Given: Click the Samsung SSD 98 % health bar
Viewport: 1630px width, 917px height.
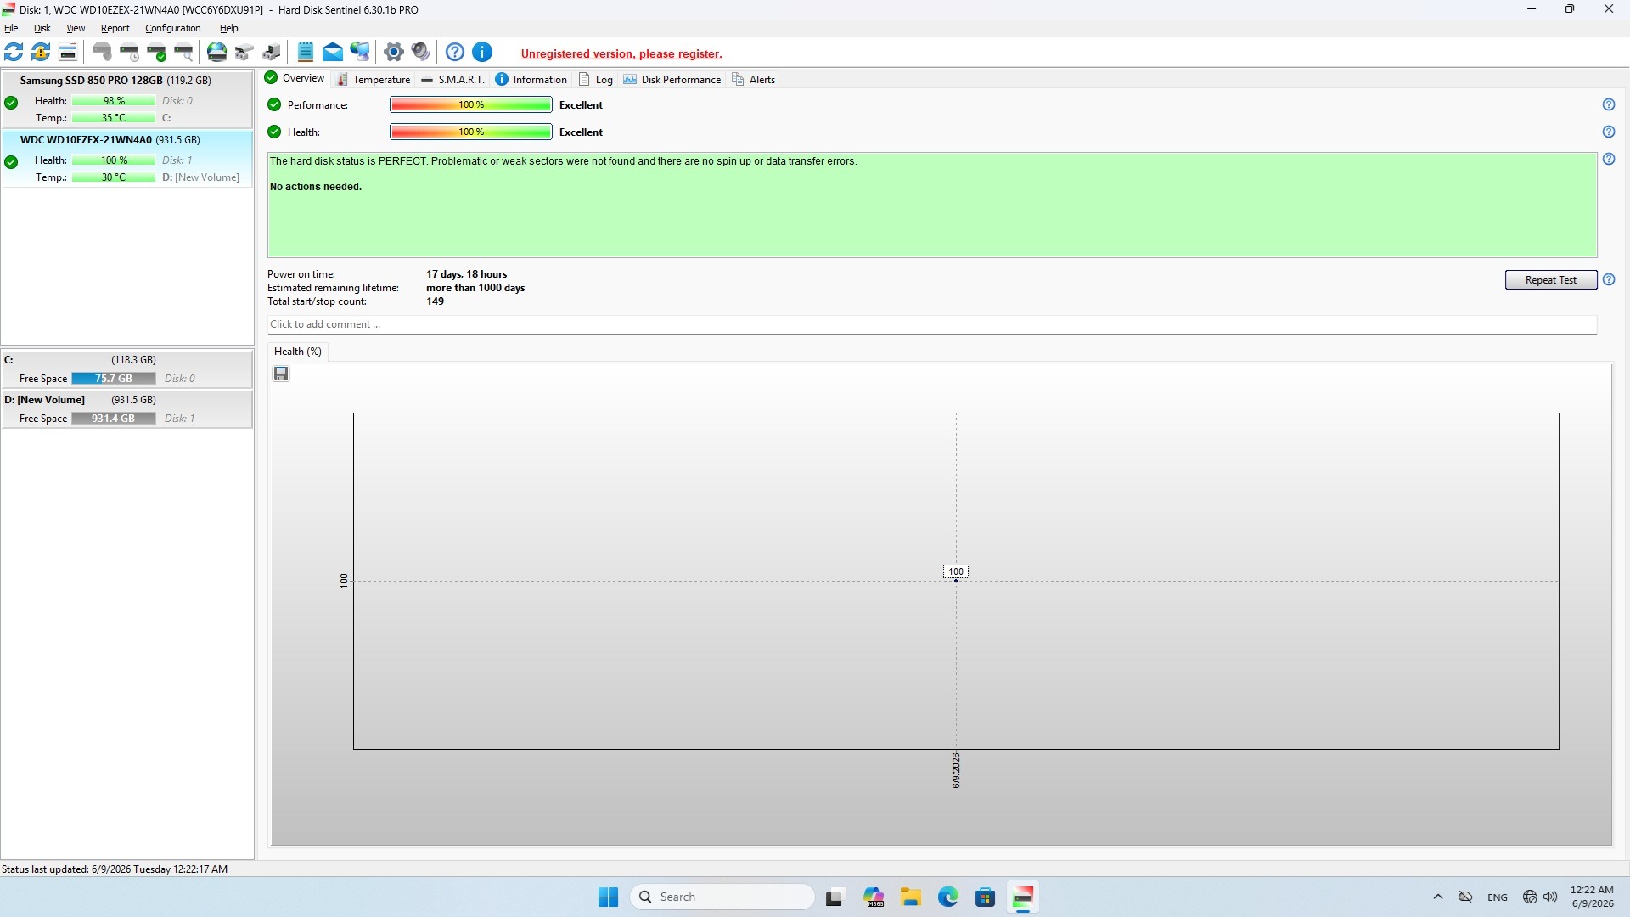Looking at the screenshot, I should 114,101.
